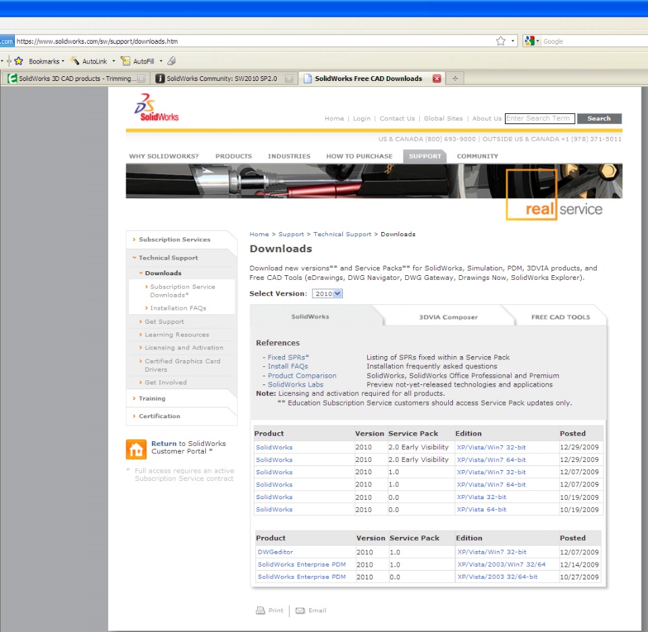Open Licensing and Activation in the sidebar
This screenshot has width=648, height=632.
click(x=184, y=348)
